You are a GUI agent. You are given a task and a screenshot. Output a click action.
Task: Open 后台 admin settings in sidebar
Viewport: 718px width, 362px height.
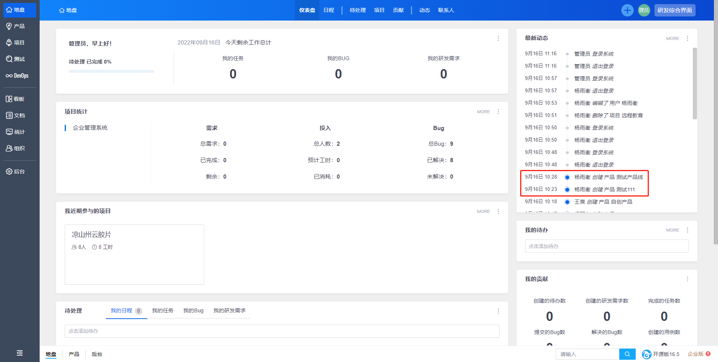(x=16, y=171)
